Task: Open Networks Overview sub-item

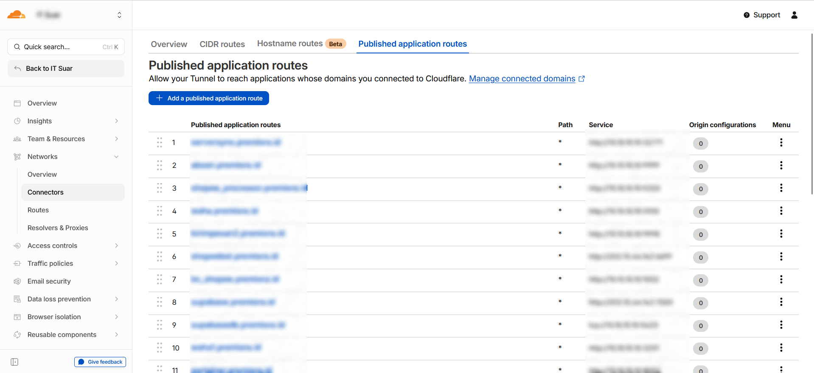Action: [x=42, y=174]
